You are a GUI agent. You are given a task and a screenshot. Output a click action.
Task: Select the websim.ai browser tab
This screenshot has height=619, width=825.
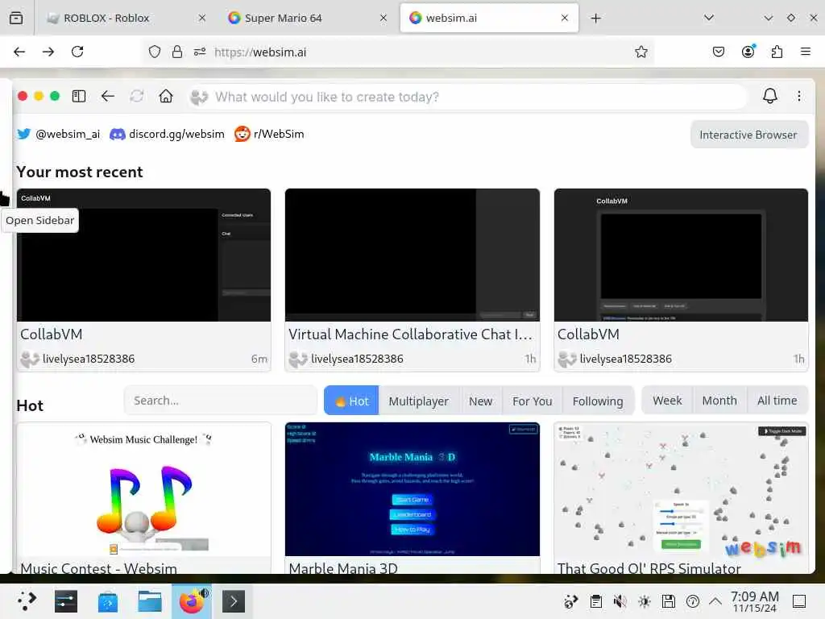tap(489, 18)
